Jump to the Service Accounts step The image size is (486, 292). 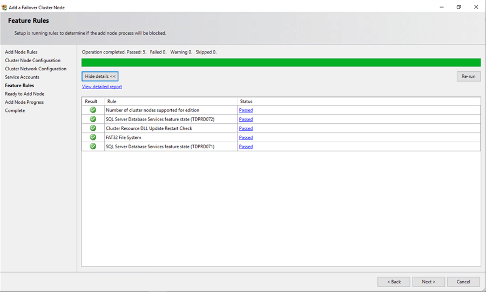(x=22, y=77)
